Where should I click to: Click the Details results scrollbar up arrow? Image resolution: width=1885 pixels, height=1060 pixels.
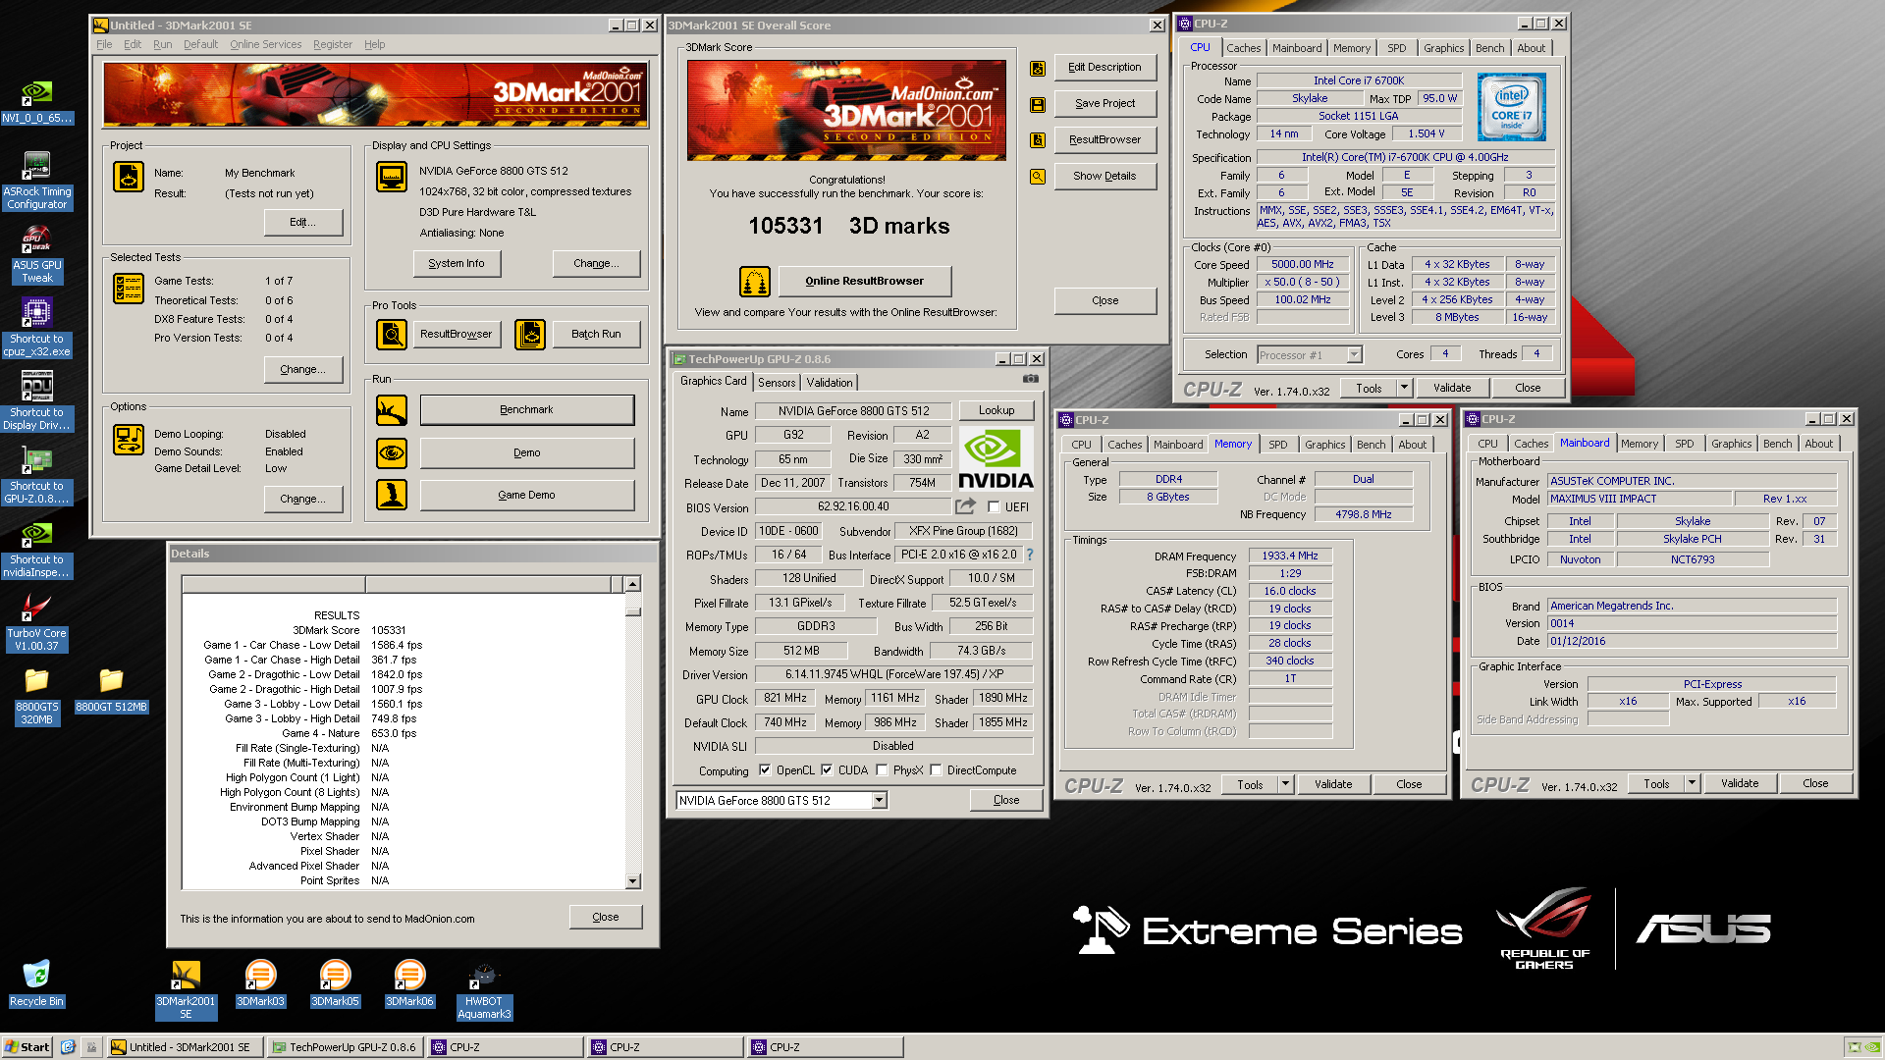point(633,584)
